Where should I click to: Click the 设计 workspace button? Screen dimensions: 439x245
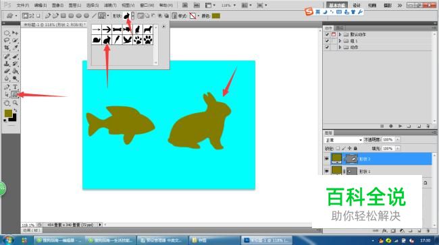[x=357, y=5]
